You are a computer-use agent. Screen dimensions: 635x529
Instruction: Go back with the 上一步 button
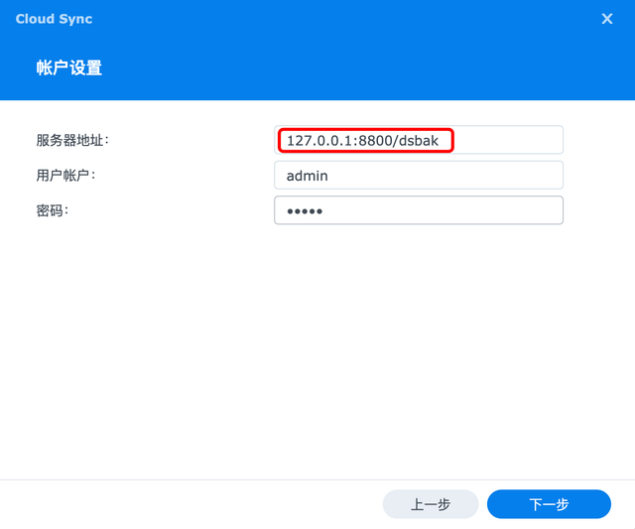coord(431,504)
